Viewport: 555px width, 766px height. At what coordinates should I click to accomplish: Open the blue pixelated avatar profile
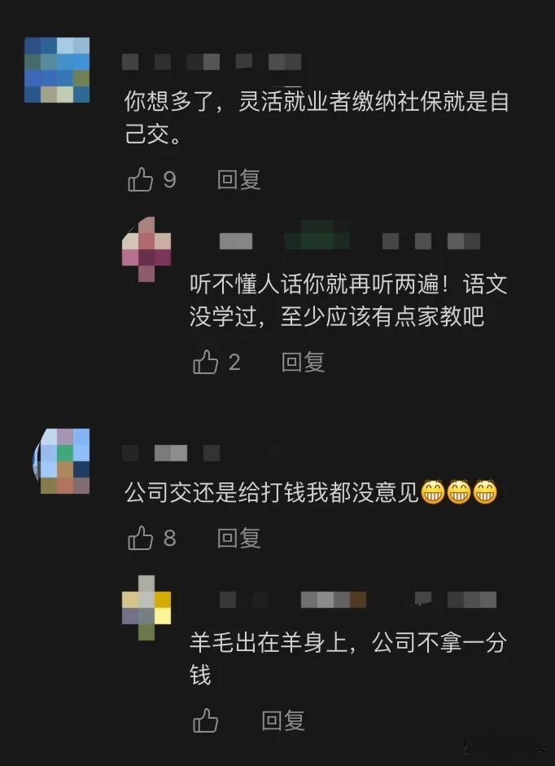[x=57, y=70]
